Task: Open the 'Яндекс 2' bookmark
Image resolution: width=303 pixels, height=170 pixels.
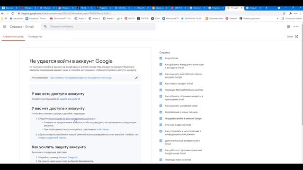Action: point(95,18)
